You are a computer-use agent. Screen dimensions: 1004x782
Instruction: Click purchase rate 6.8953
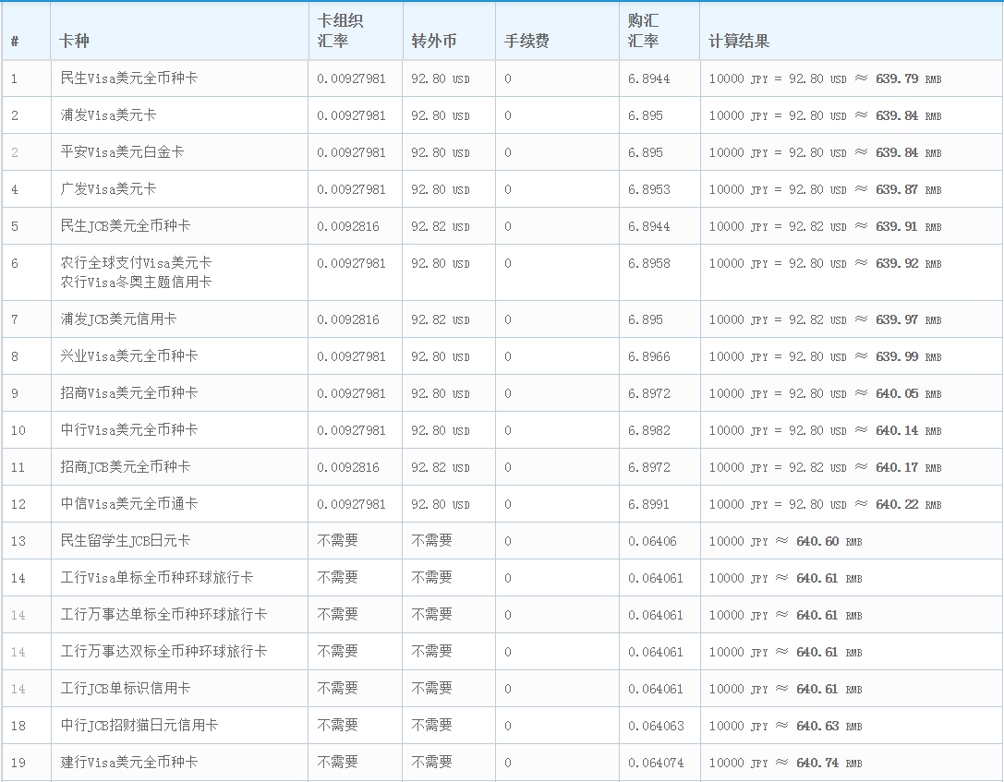pos(648,189)
